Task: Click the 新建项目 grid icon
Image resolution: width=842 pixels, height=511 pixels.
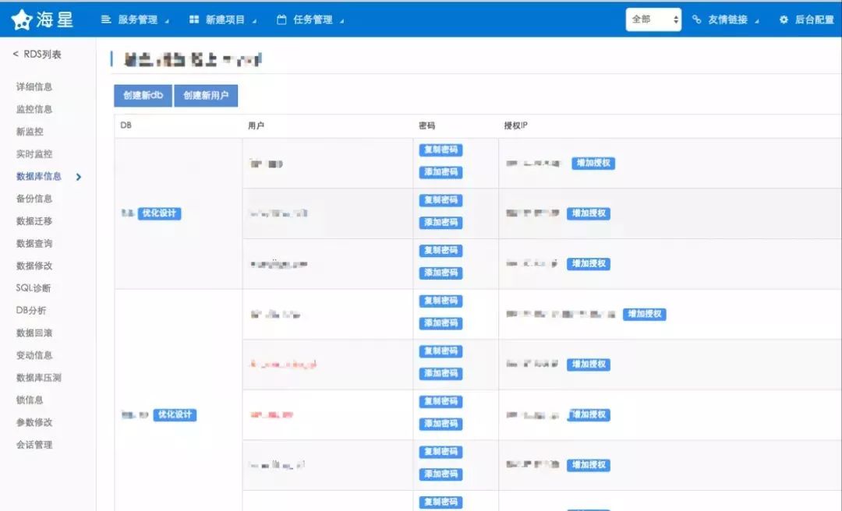Action: (x=194, y=19)
